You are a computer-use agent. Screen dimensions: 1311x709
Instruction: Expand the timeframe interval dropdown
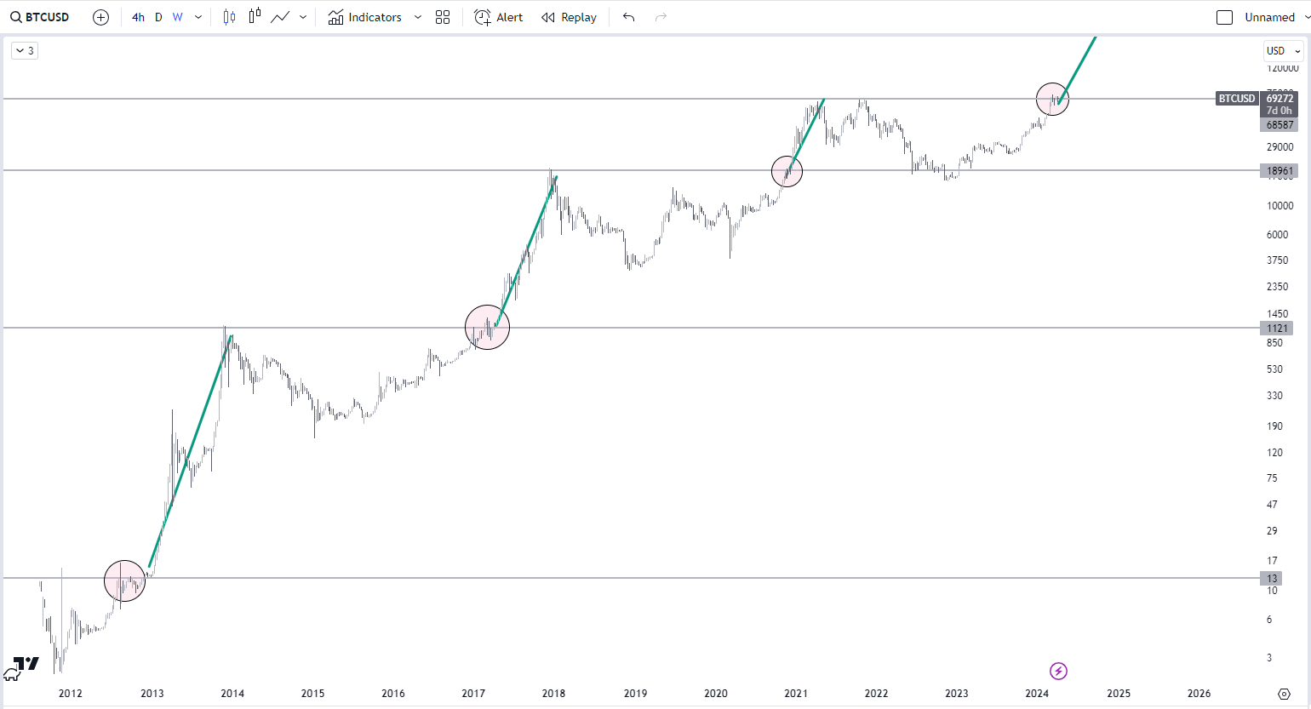pyautogui.click(x=198, y=17)
